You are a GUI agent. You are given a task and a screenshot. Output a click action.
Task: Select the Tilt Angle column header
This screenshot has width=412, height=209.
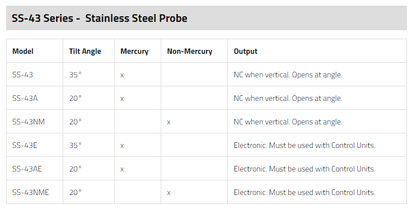coord(85,51)
